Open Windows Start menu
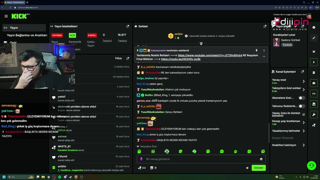Screen dimensions: 320x180 click(4, 177)
